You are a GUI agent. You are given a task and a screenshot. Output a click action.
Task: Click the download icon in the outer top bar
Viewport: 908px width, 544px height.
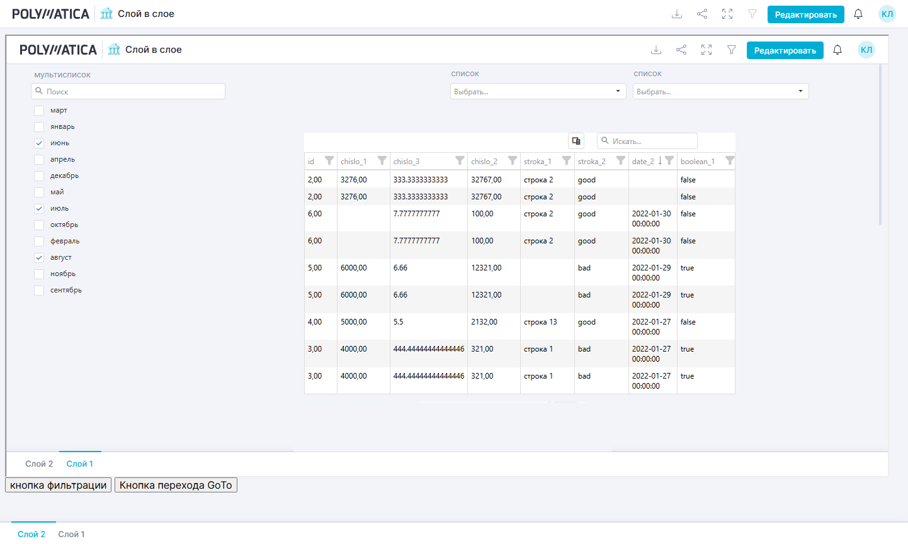(677, 14)
